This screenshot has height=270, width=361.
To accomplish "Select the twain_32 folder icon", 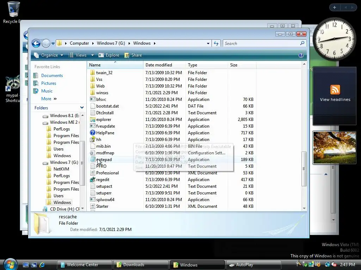I will coord(92,72).
